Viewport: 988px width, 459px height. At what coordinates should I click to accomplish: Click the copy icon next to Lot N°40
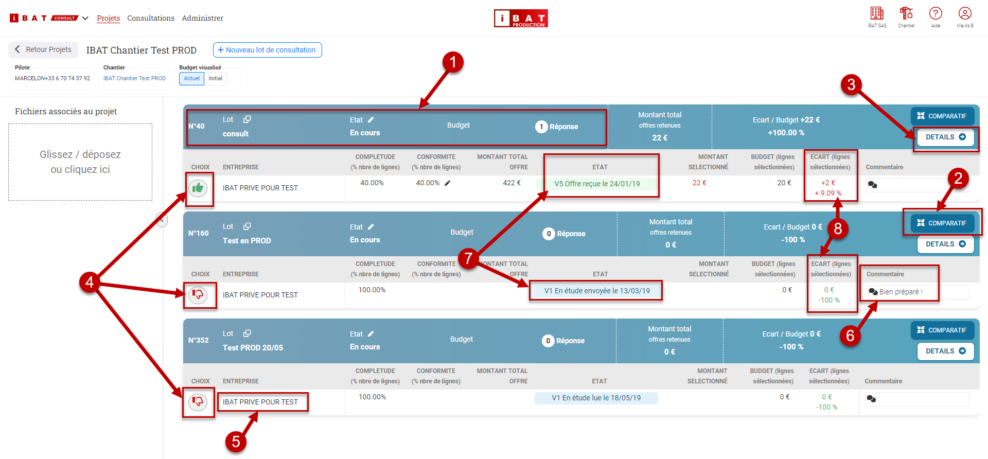point(247,119)
